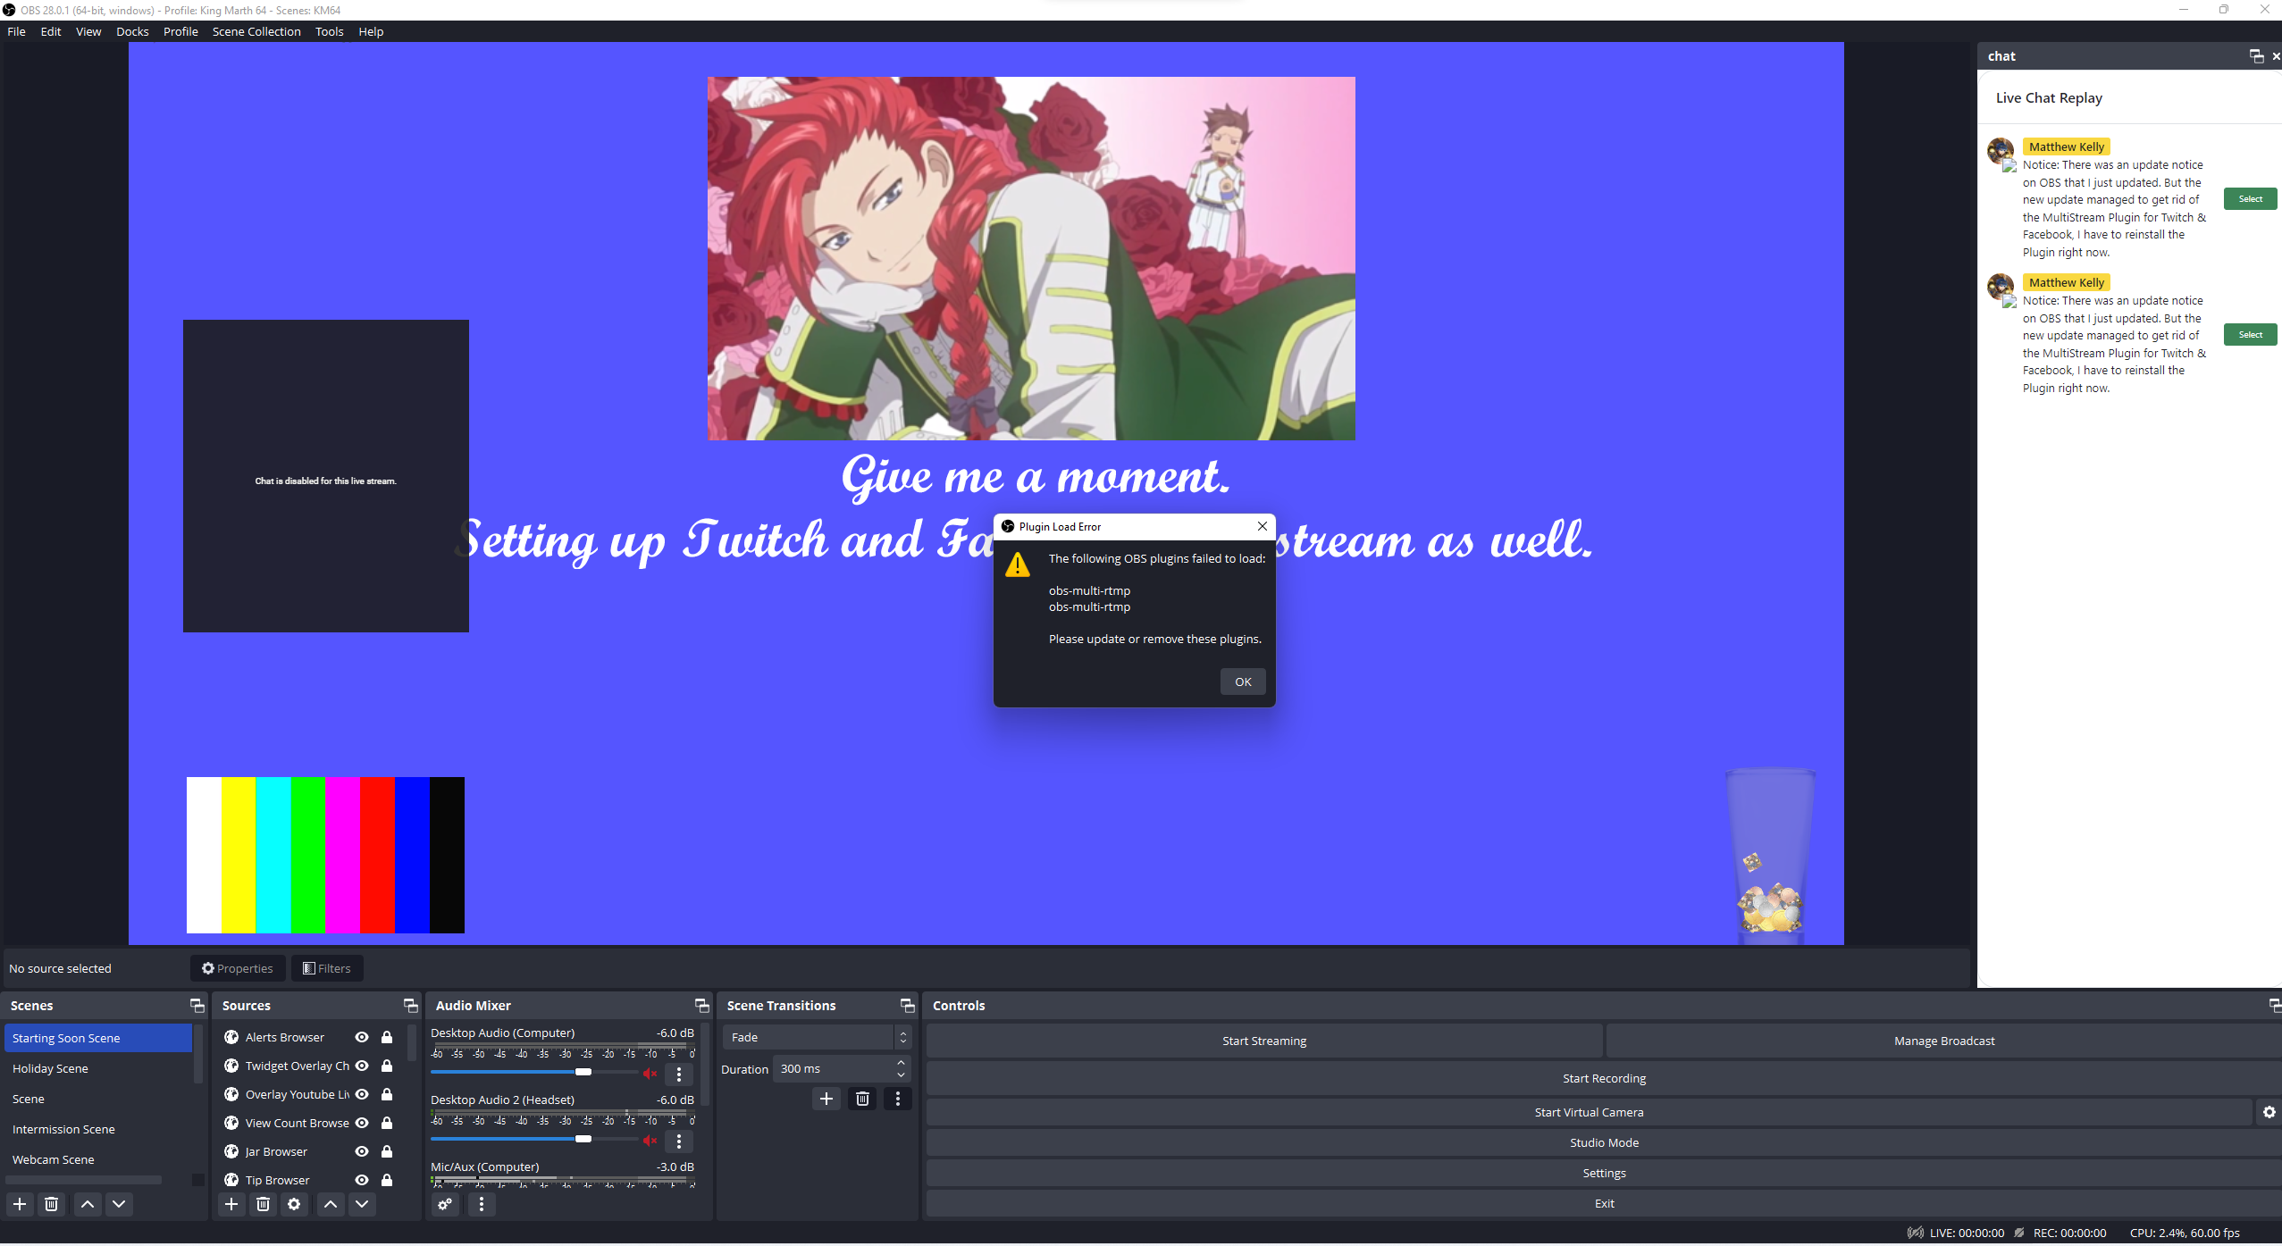2282x1246 pixels.
Task: Click the Duration 300 ms field
Action: [x=842, y=1069]
